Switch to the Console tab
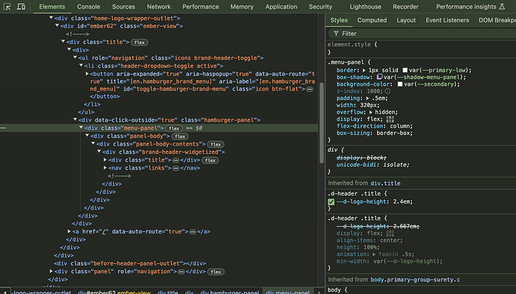Image resolution: width=516 pixels, height=294 pixels. point(88,7)
